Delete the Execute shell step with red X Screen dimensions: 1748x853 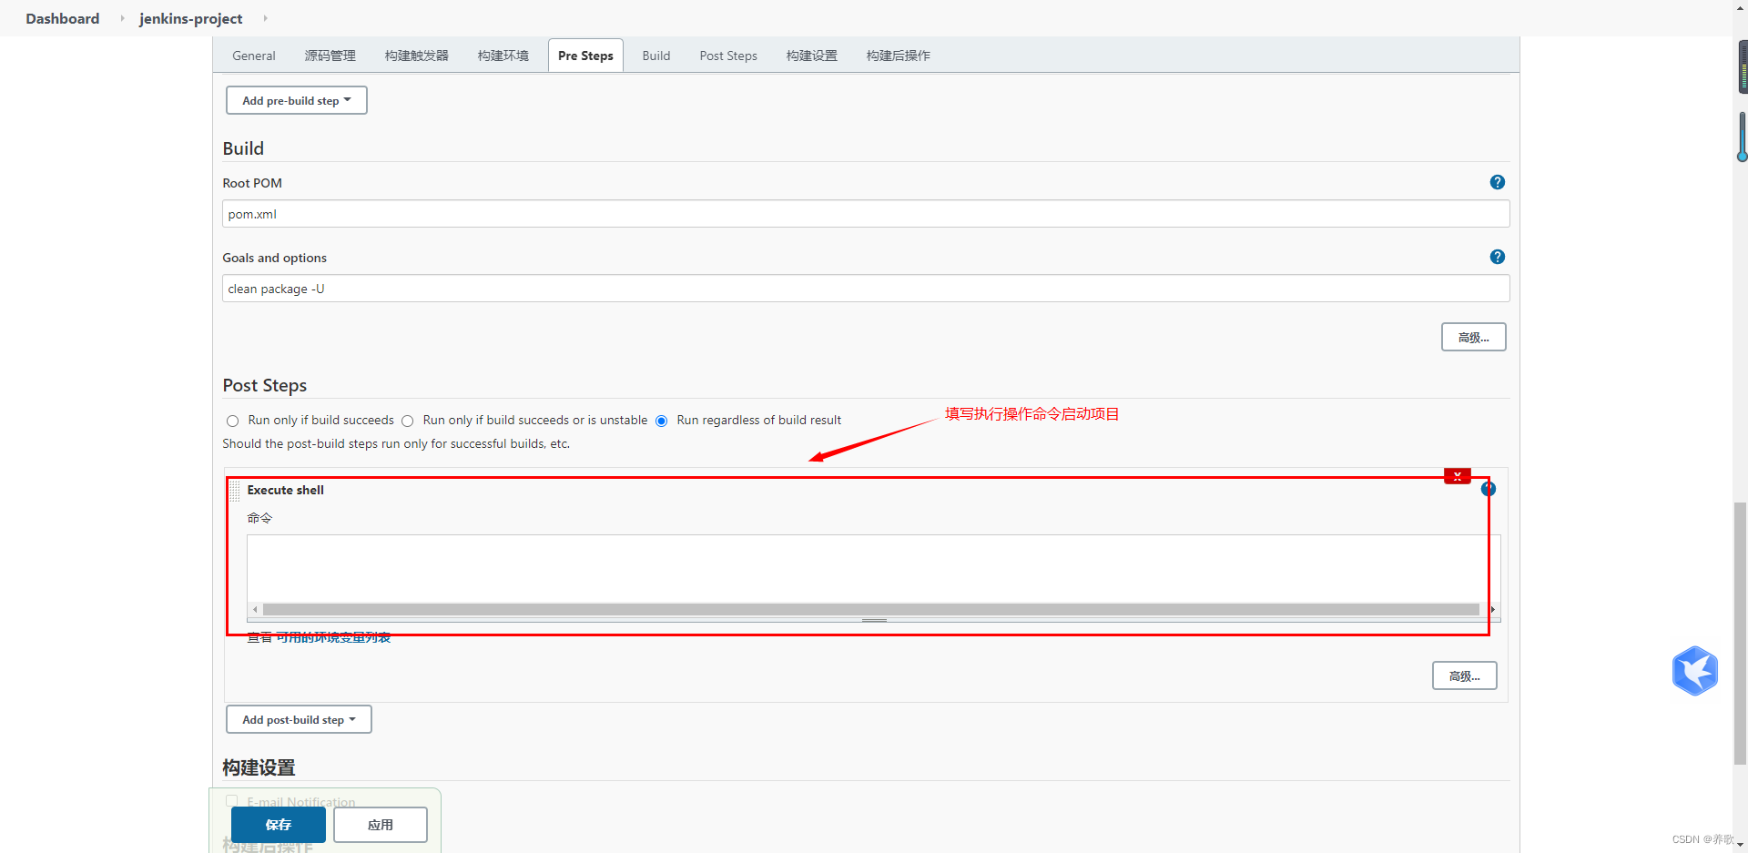click(1457, 476)
